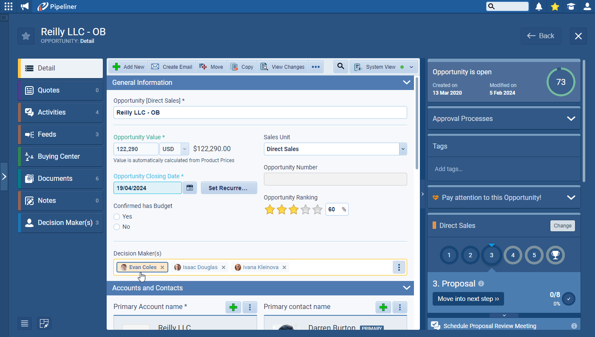
Task: Click the favorite star next to Reilly LLC title
Action: click(x=26, y=36)
